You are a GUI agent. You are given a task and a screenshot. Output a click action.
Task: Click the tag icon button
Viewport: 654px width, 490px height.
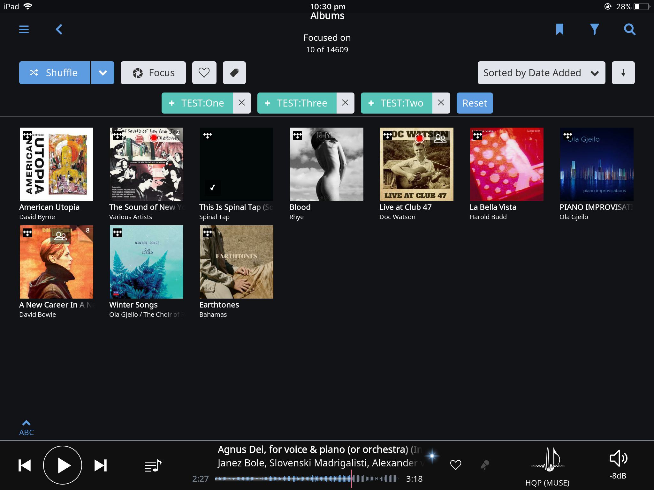[x=234, y=73]
